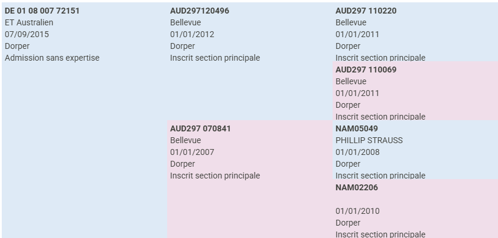Select ancestor ID AUD297 110220
The image size is (498, 238).
(x=366, y=11)
